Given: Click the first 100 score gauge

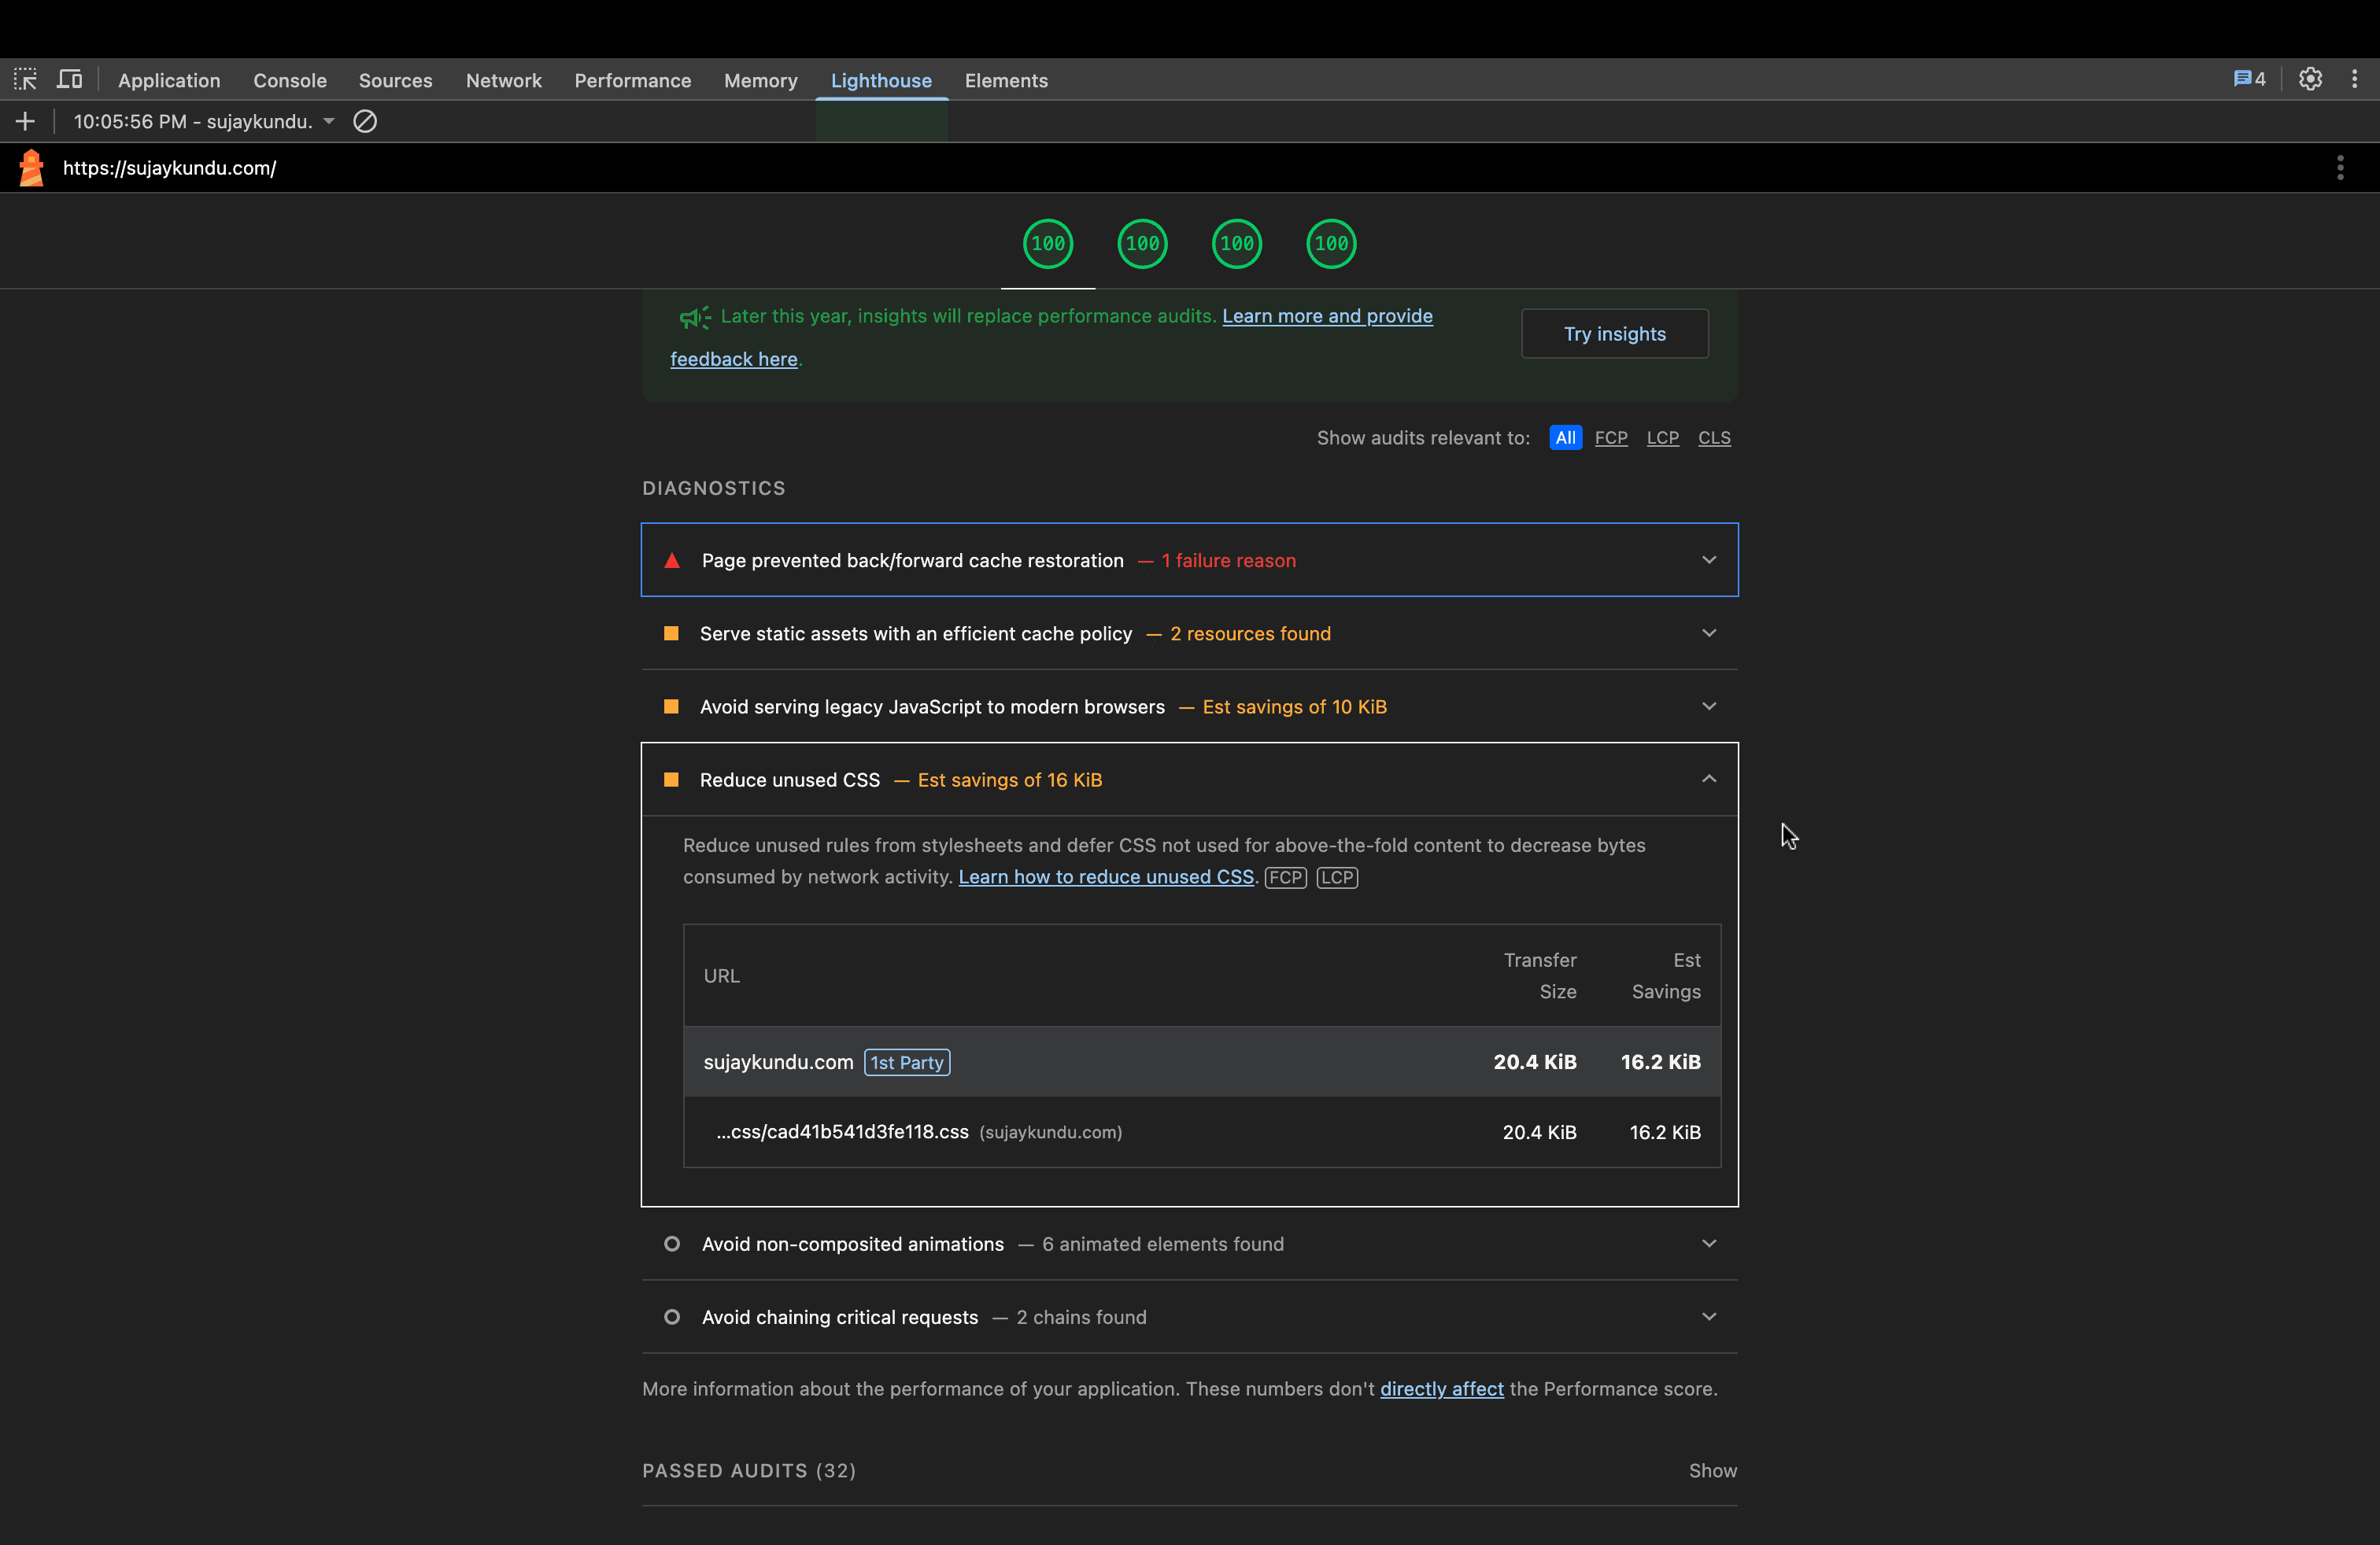Looking at the screenshot, I should pyautogui.click(x=1047, y=244).
